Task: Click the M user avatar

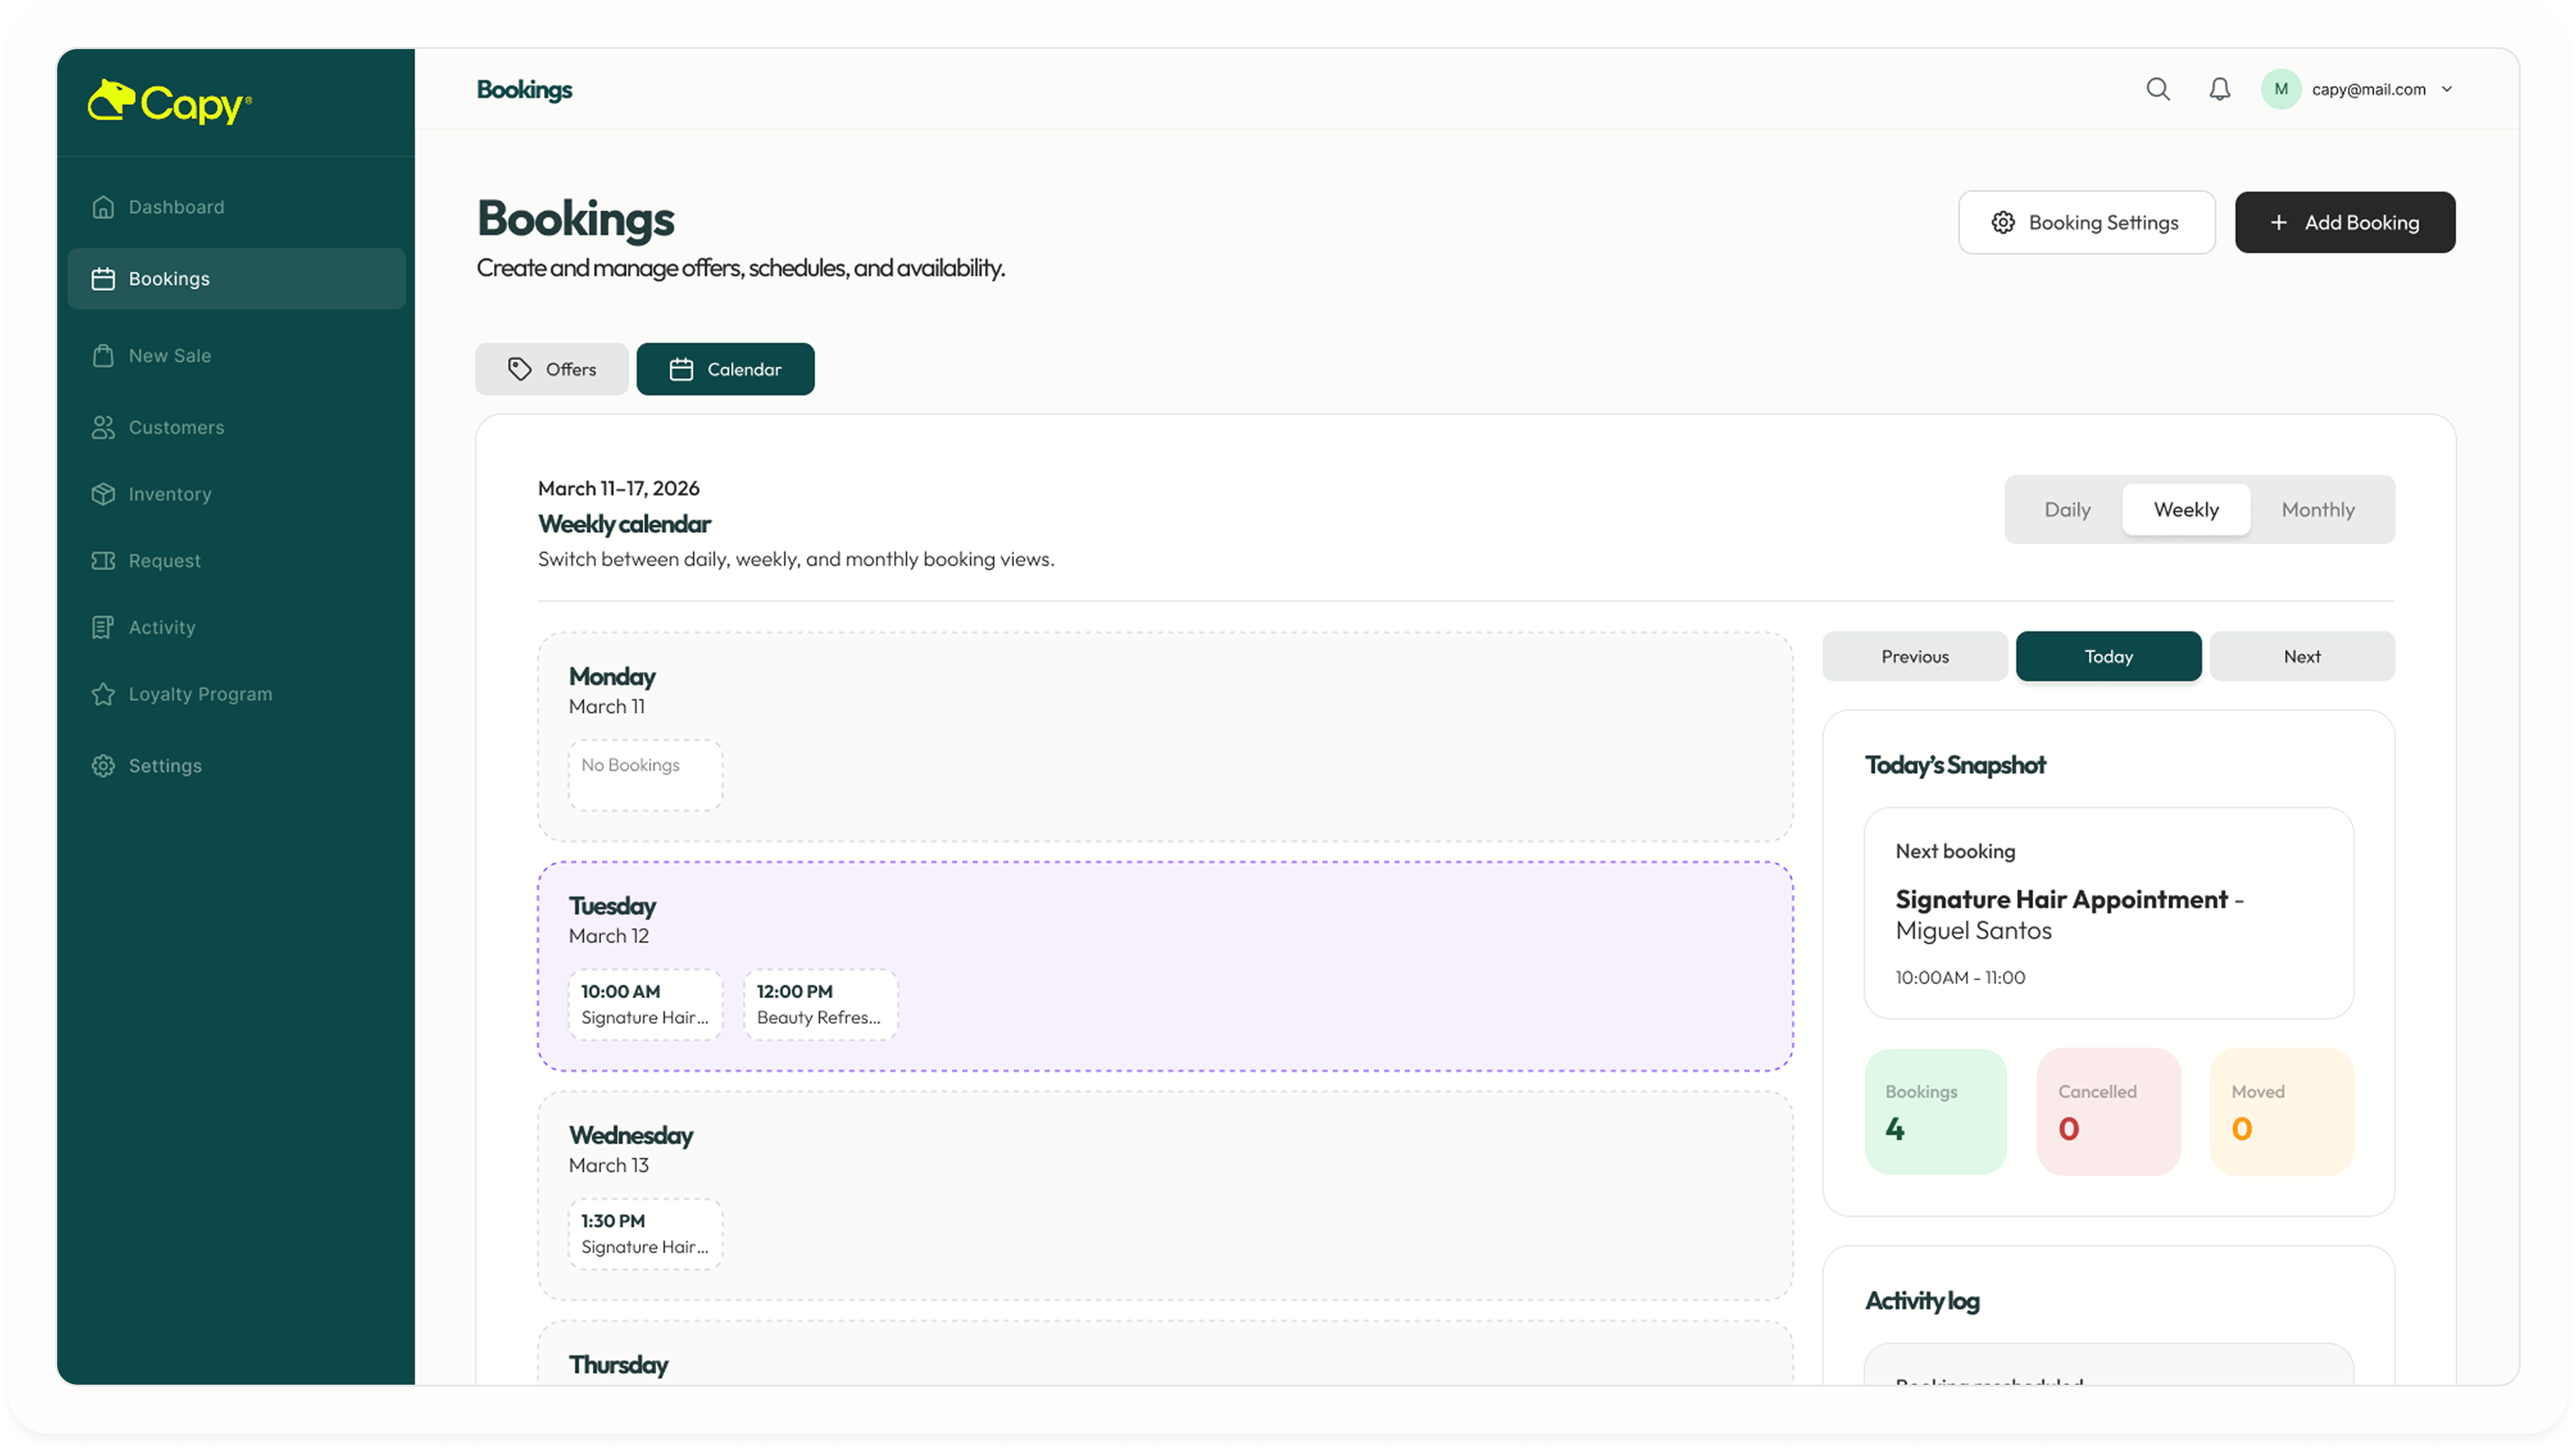Action: [2280, 89]
